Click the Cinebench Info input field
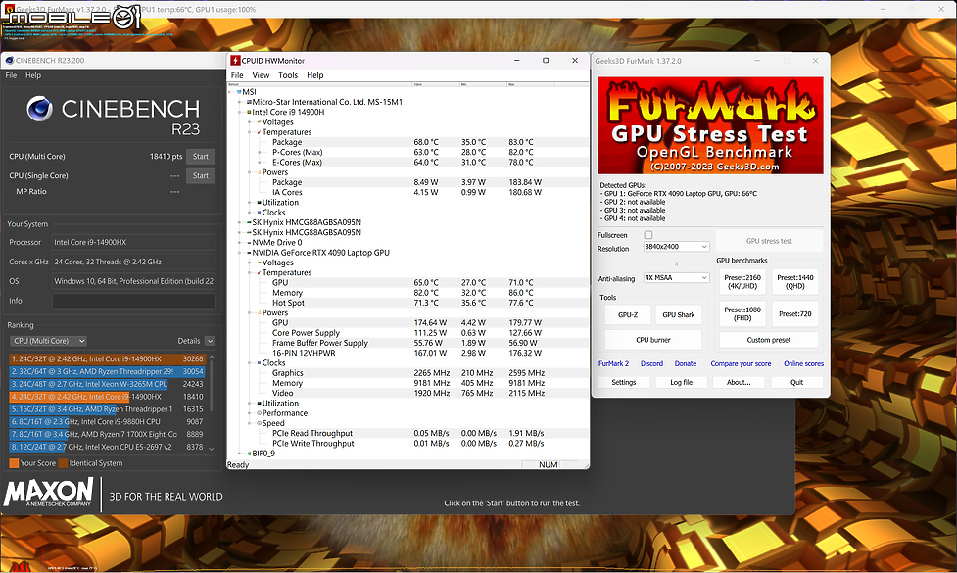This screenshot has height=573, width=957. tap(133, 301)
